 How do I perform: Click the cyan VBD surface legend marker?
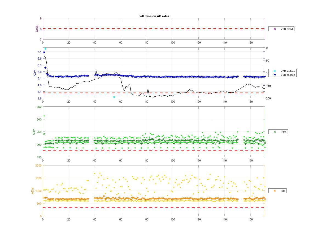[275, 71]
